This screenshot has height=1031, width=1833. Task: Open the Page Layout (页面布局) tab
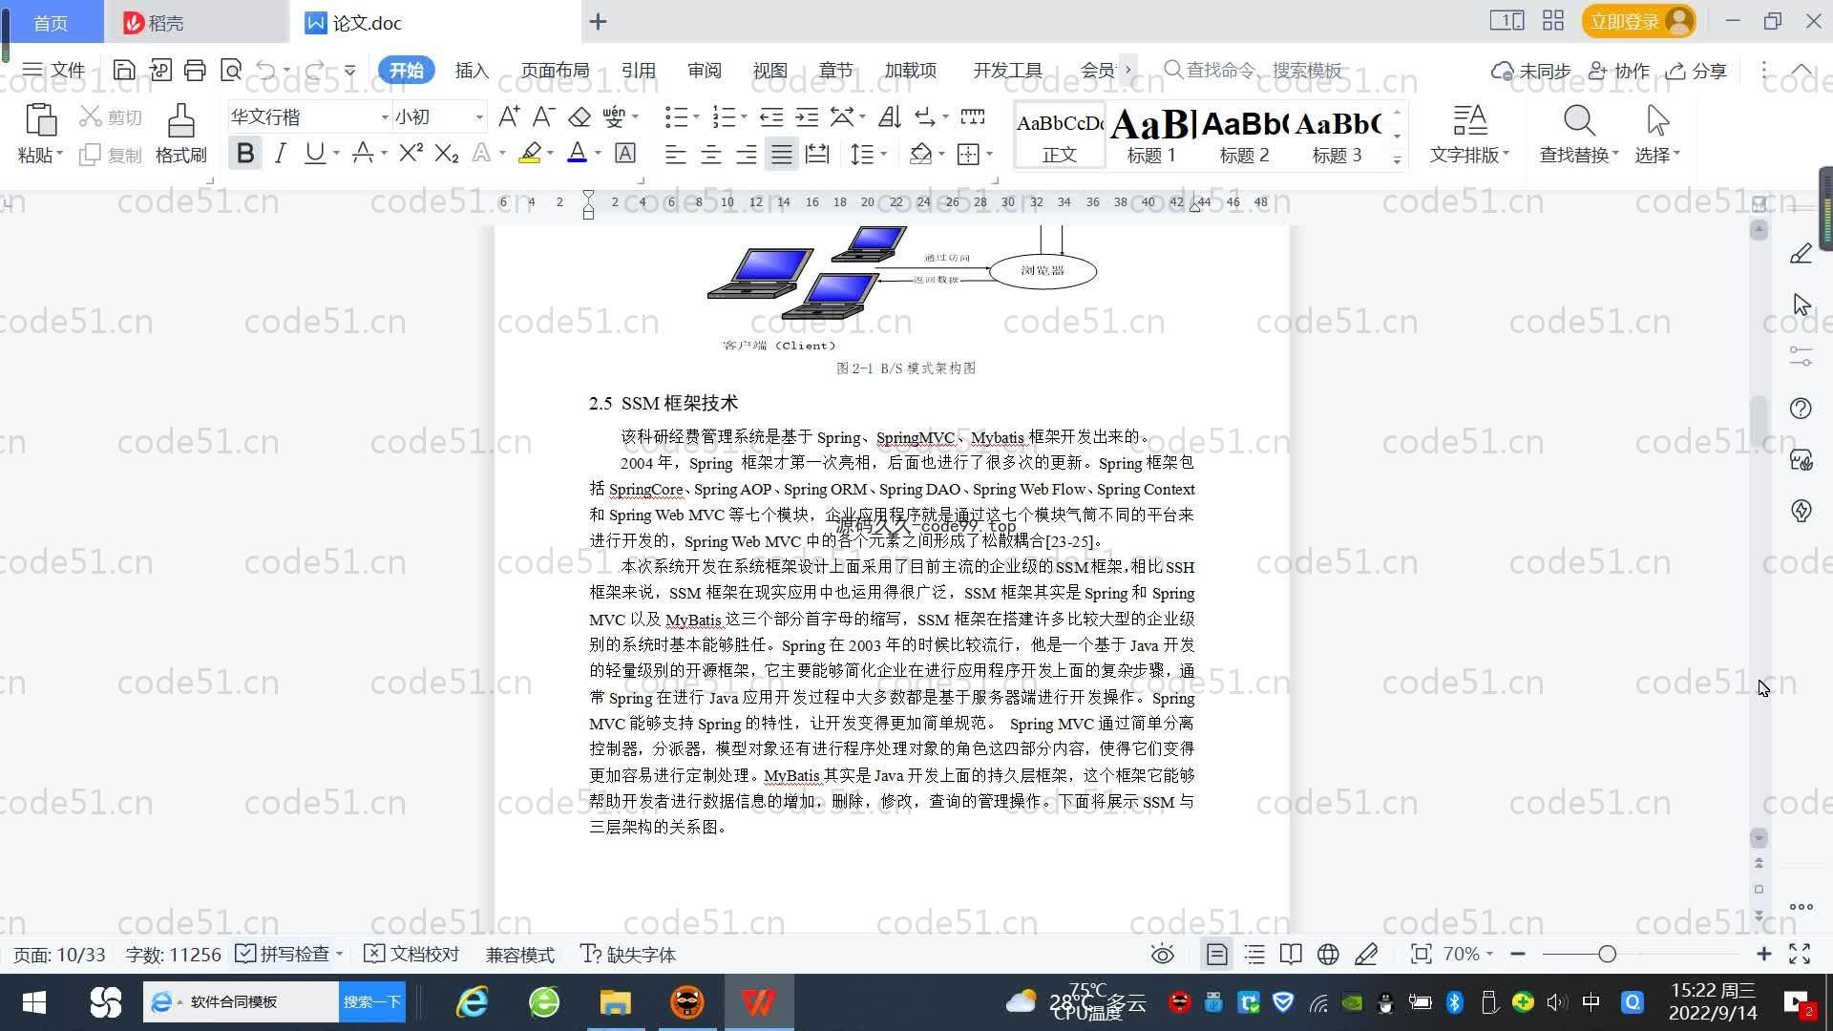(x=555, y=70)
